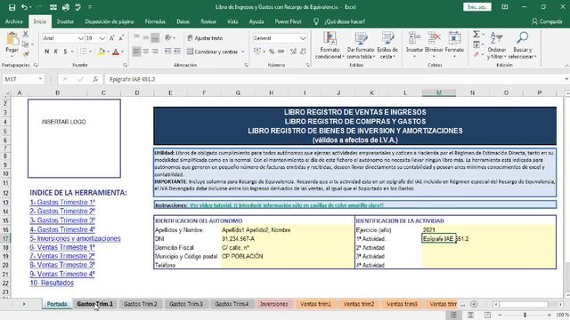Expand the formula bar
The image size is (570, 320).
tap(566, 79)
